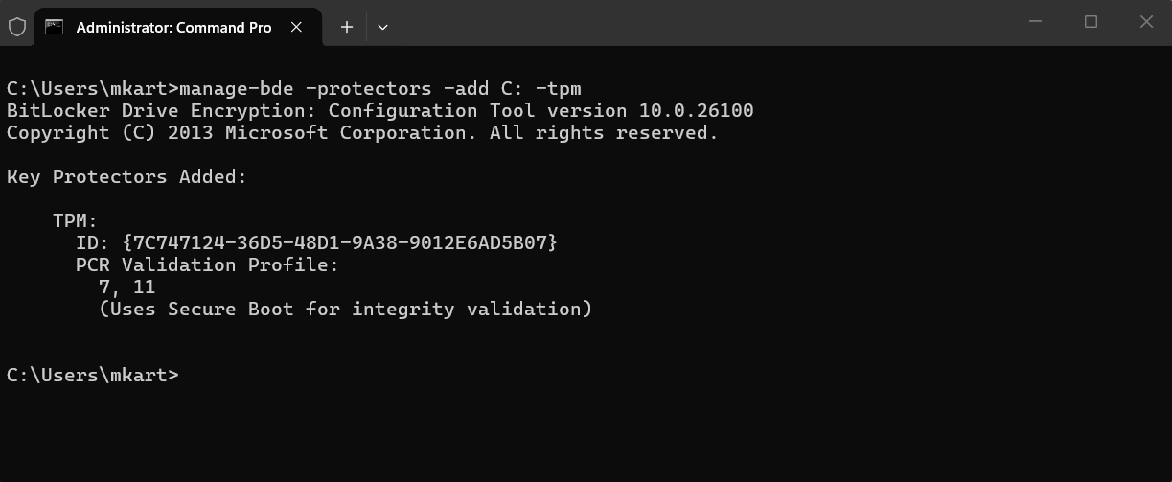The image size is (1172, 482).
Task: Open a new terminal tab with plus button
Action: (x=347, y=27)
